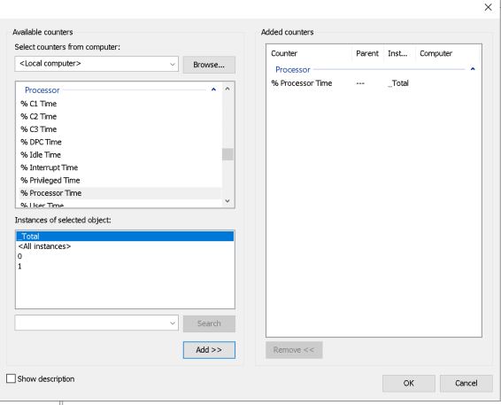Click the Computer column header
The height and width of the screenshot is (405, 501).
(435, 53)
